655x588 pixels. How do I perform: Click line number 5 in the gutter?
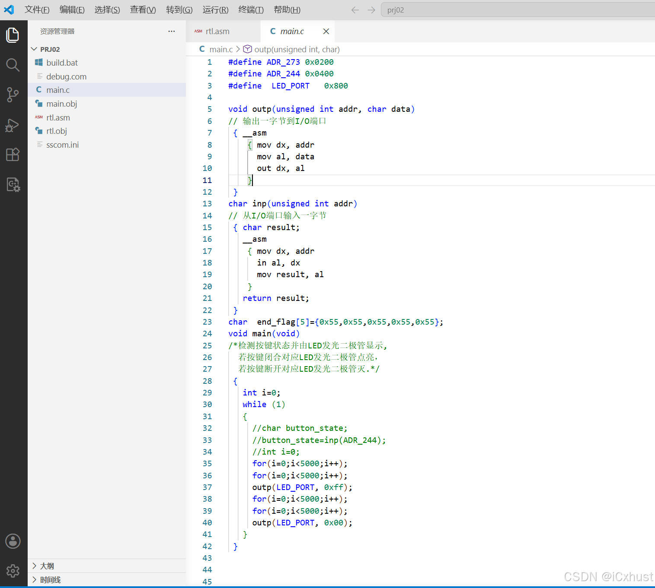click(x=210, y=109)
